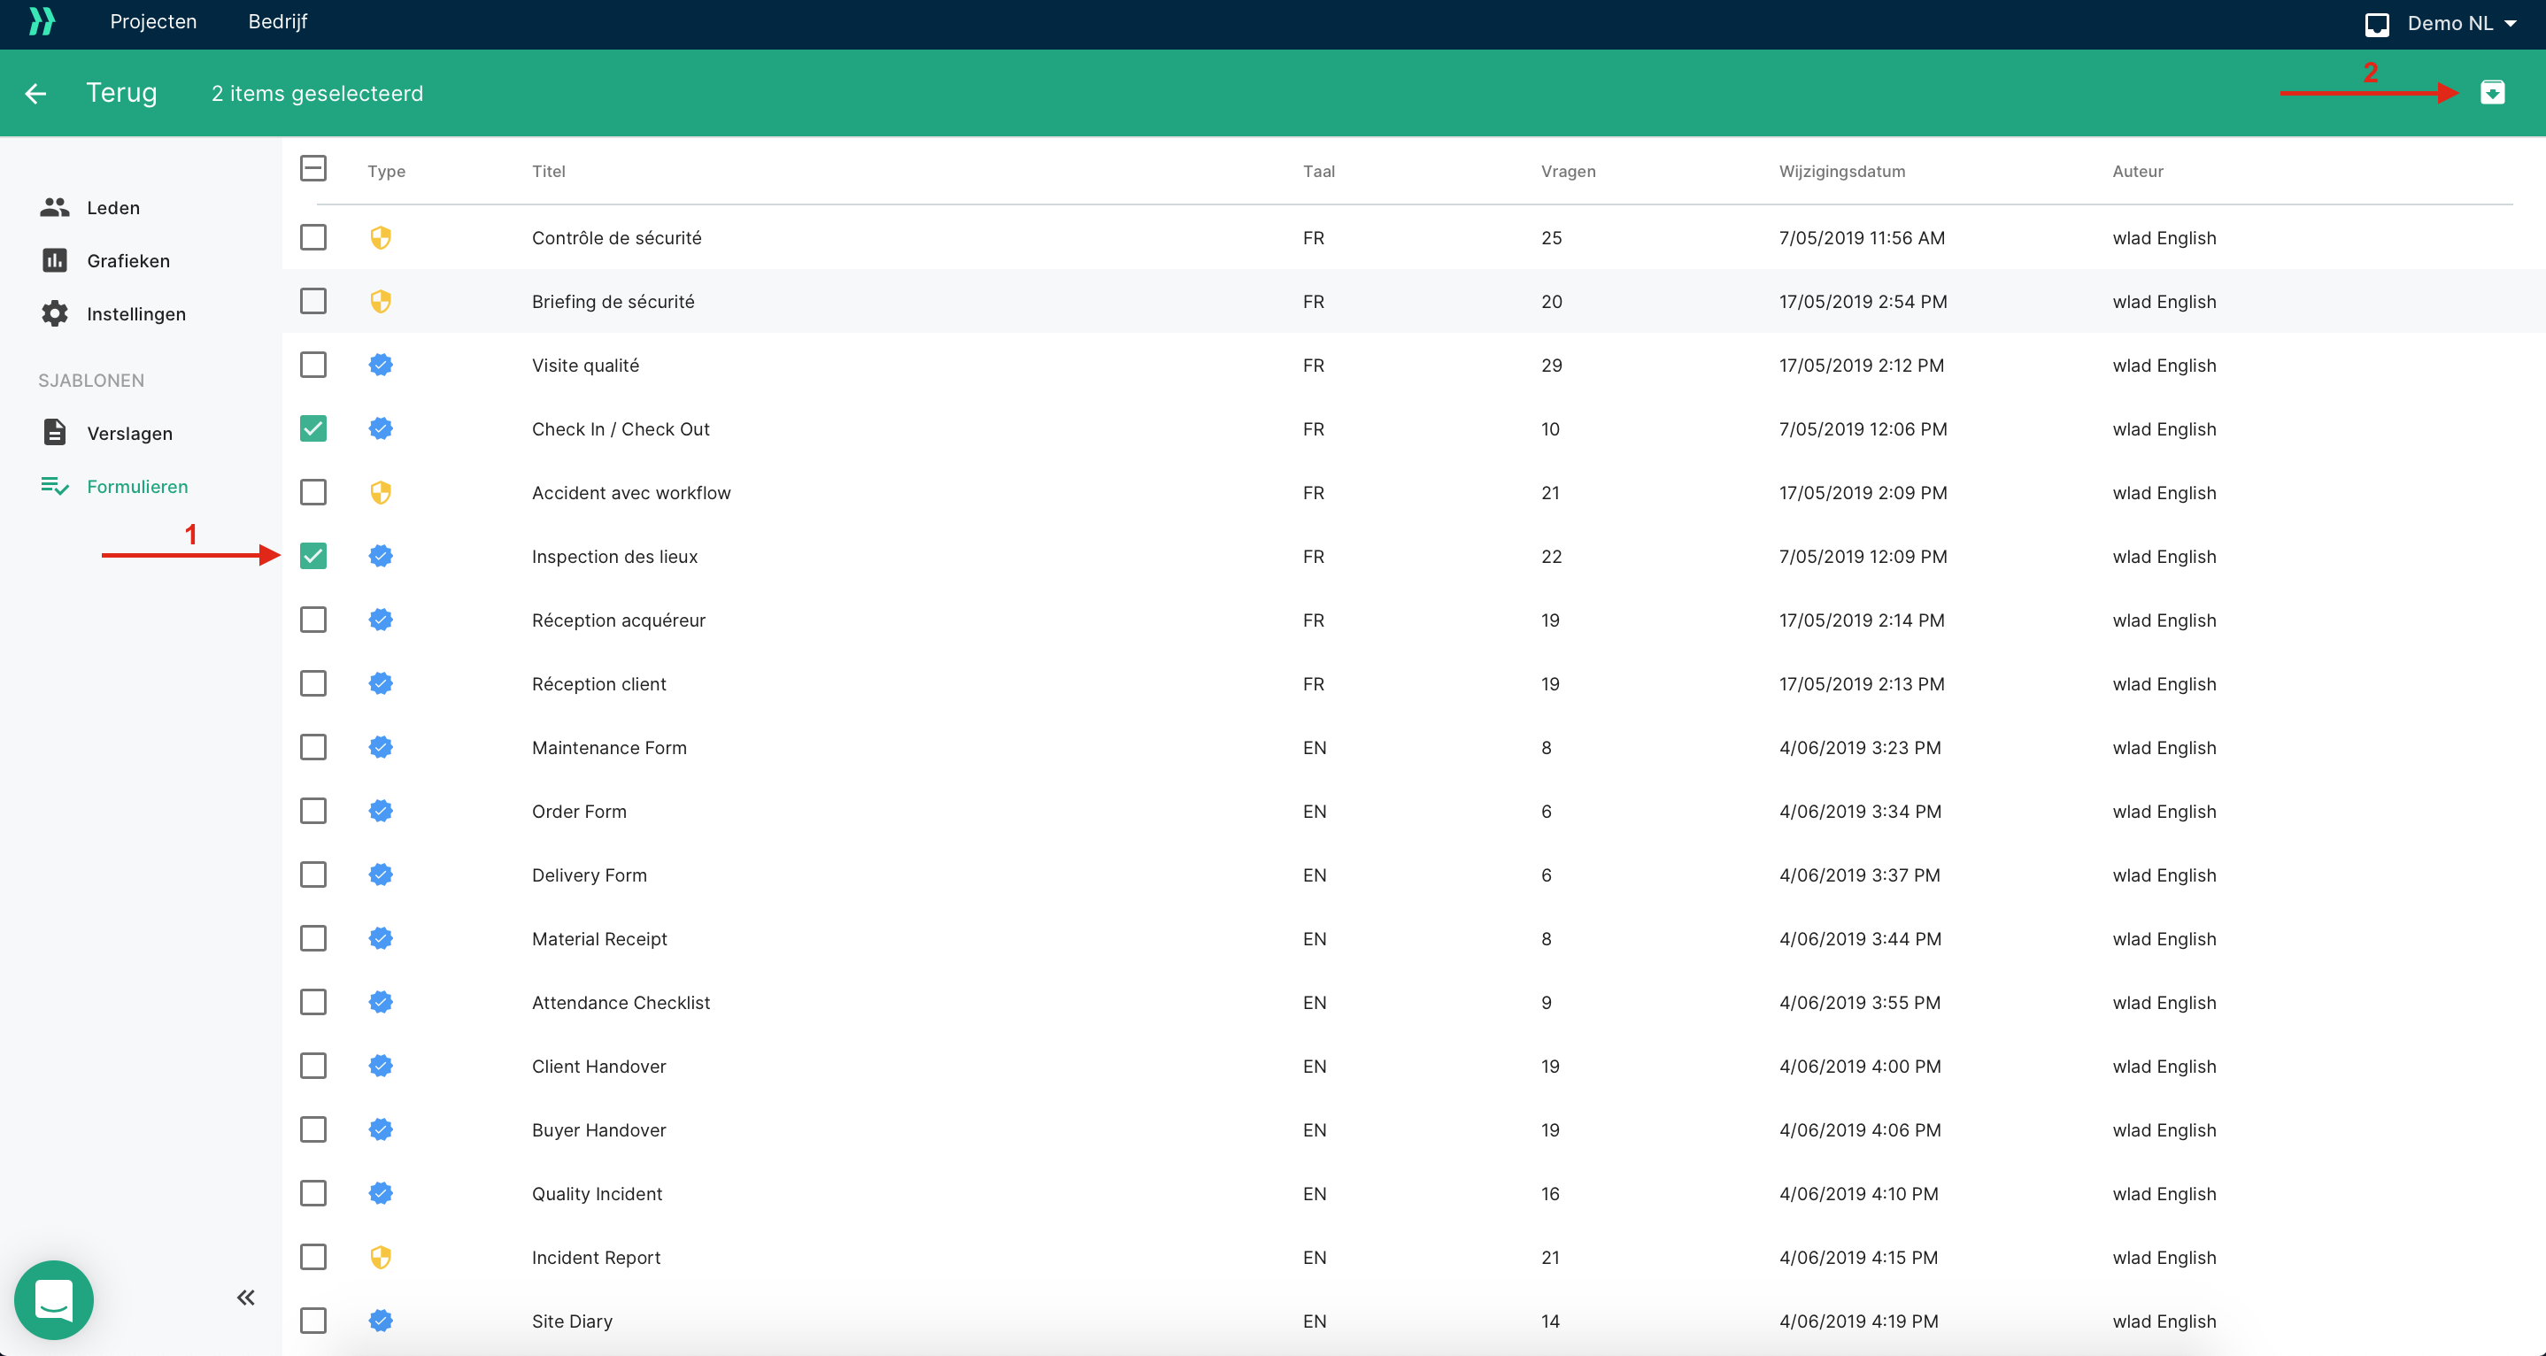The image size is (2546, 1356).
Task: Click the back arrow next to Terug
Action: (x=35, y=93)
